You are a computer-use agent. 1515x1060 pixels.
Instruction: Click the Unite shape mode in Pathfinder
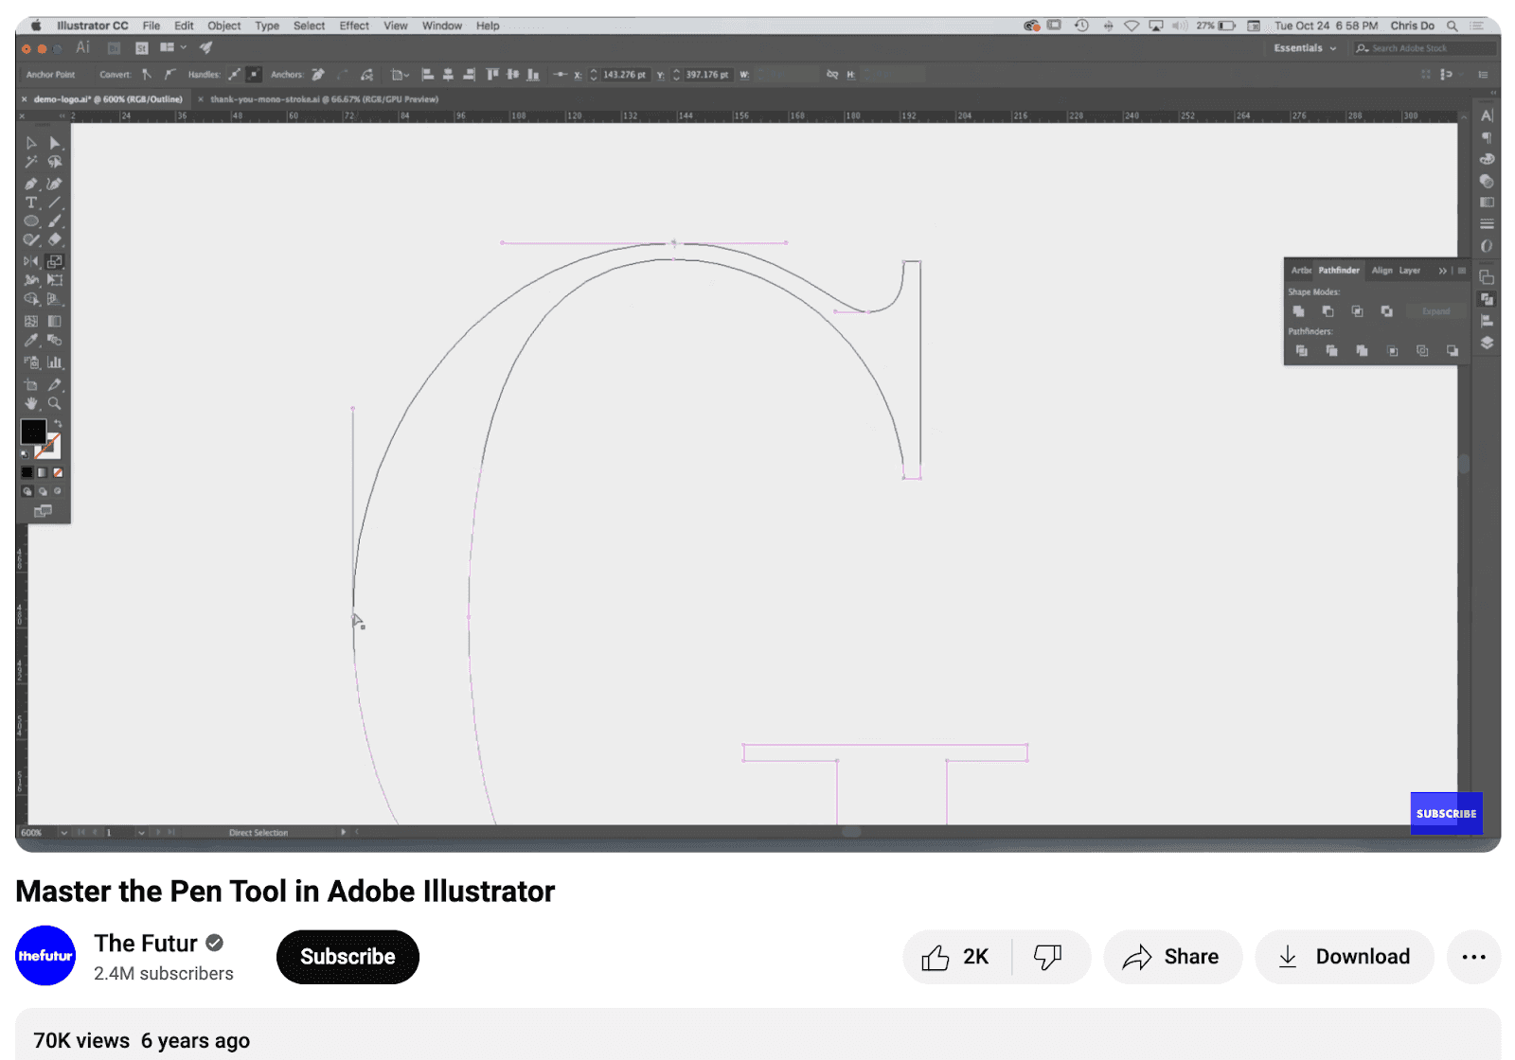[1299, 311]
